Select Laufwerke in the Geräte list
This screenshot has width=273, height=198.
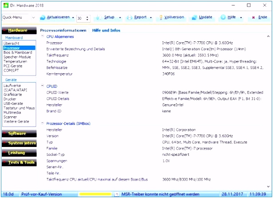click(x=12, y=86)
